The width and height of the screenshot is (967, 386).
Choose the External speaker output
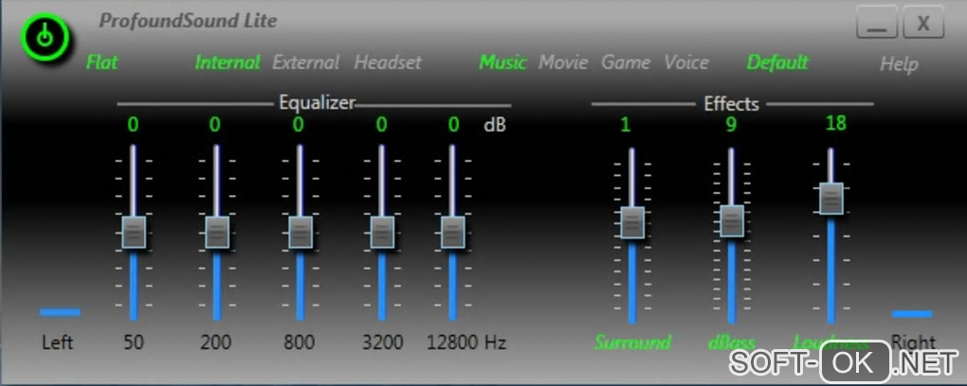pos(306,62)
